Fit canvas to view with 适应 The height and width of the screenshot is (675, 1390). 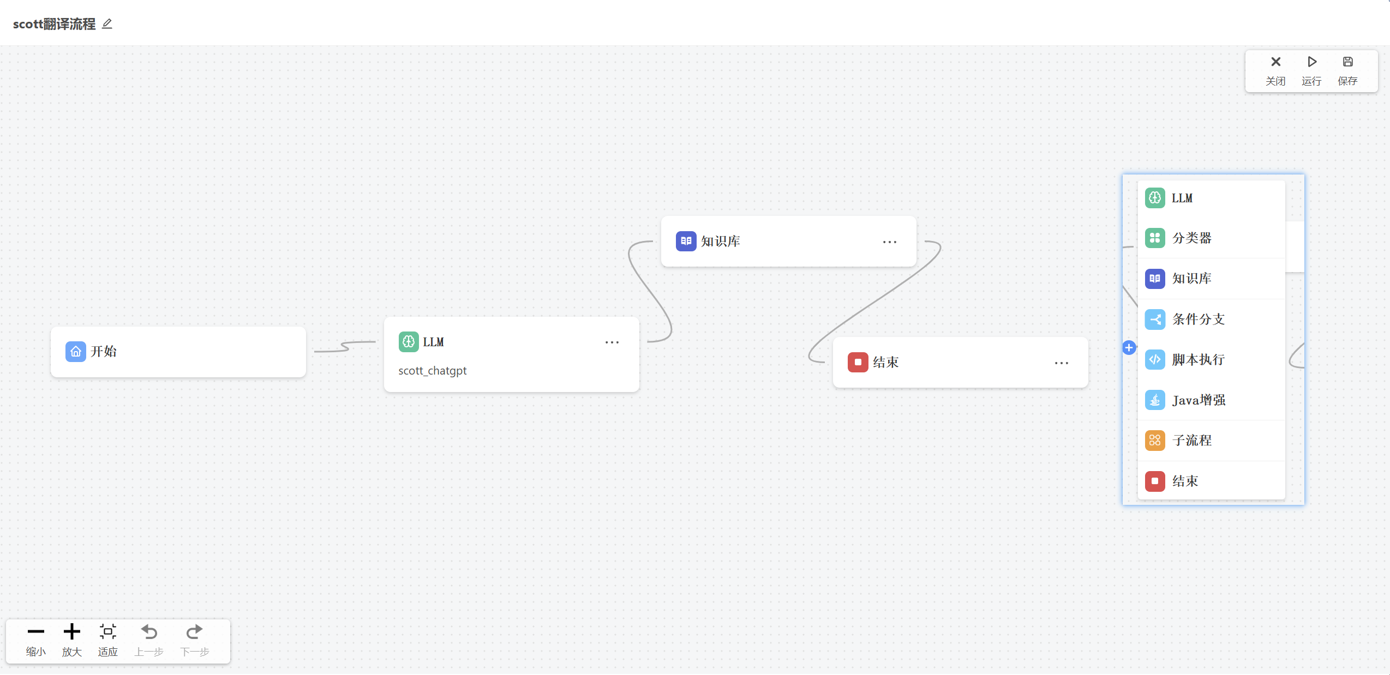(108, 640)
